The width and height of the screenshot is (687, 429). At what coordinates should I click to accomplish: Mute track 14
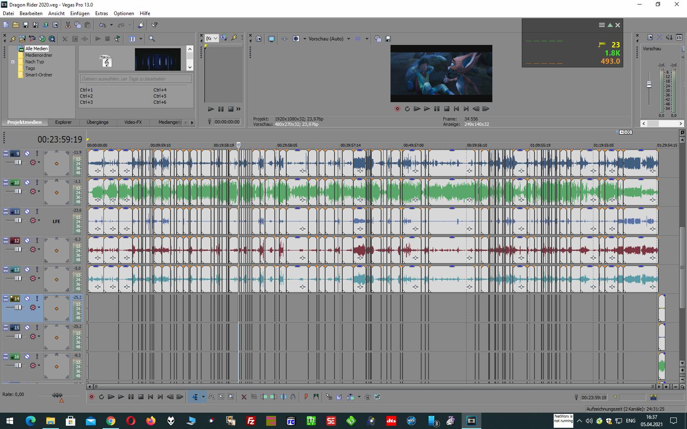[27, 299]
